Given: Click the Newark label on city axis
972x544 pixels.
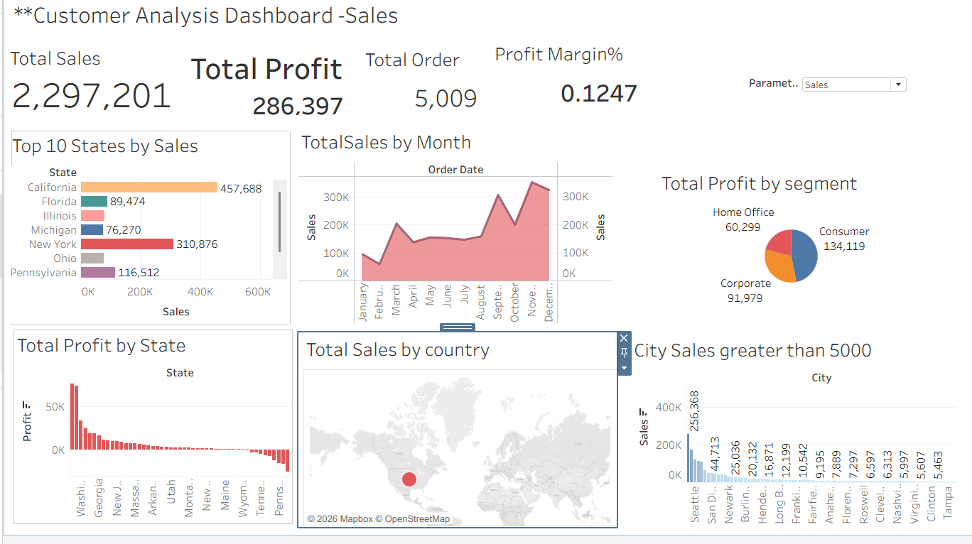Looking at the screenshot, I should coord(728,504).
